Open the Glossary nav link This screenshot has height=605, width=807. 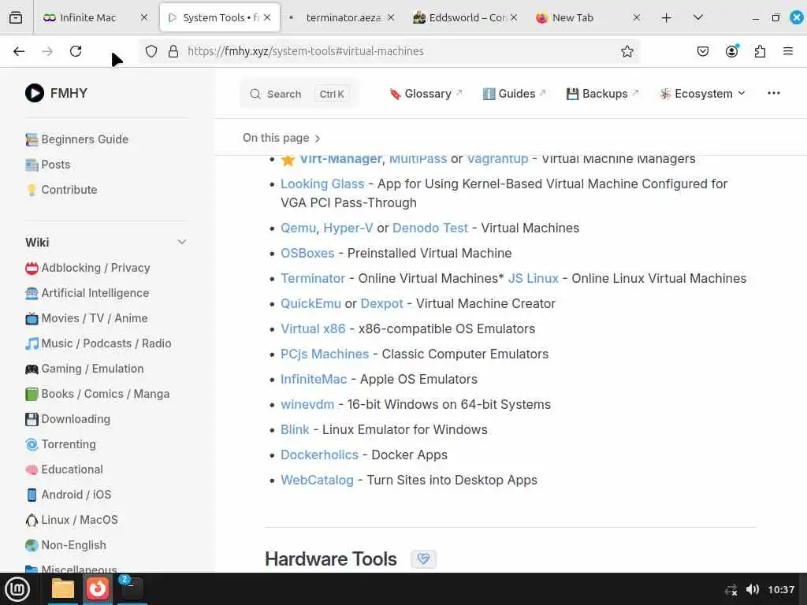426,94
